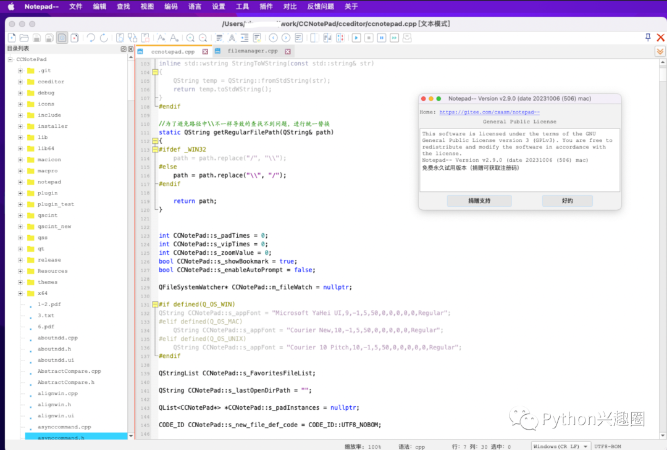Click the zoom in magnifier icon
The height and width of the screenshot is (450, 667).
tap(190, 38)
